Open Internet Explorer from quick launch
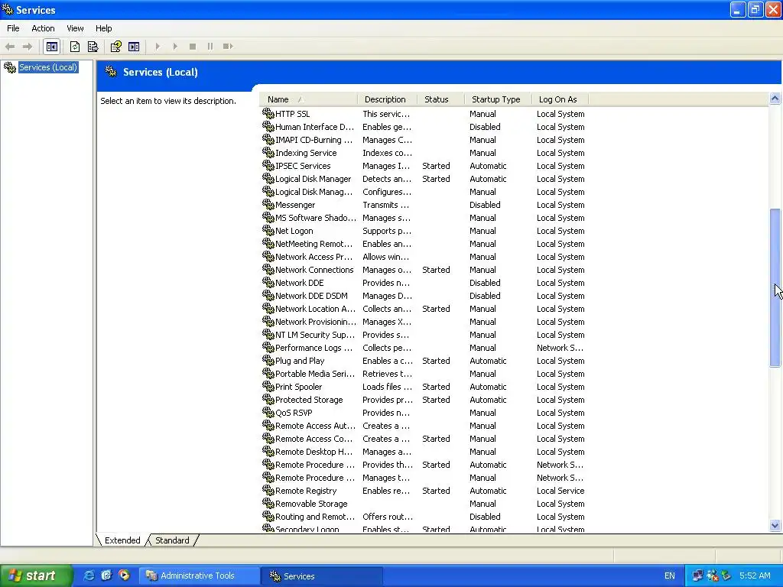 click(x=89, y=576)
